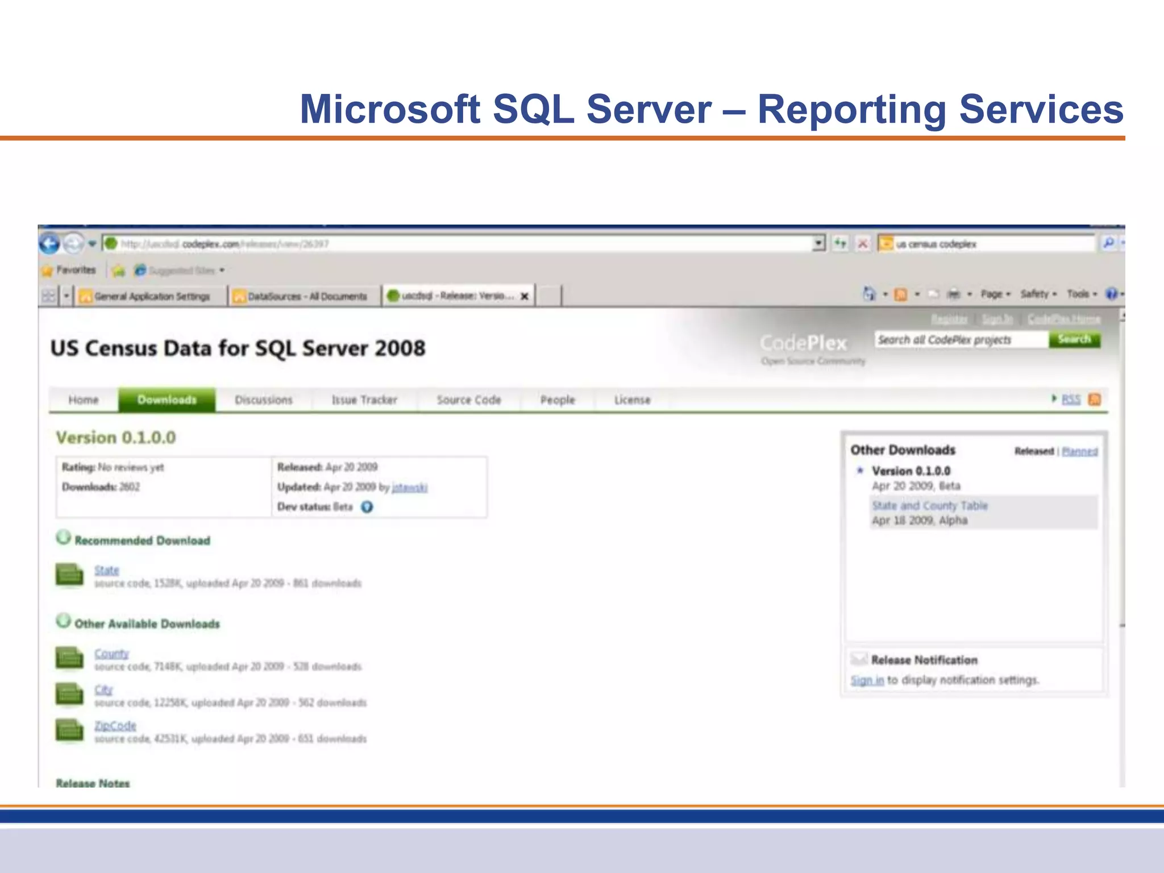Click the orange RSS feed icon

[1095, 400]
